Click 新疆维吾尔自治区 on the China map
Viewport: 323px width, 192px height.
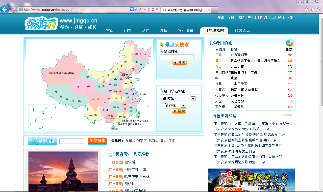62,73
